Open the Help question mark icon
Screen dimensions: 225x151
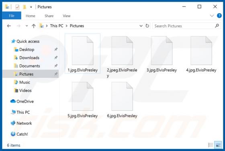219,16
